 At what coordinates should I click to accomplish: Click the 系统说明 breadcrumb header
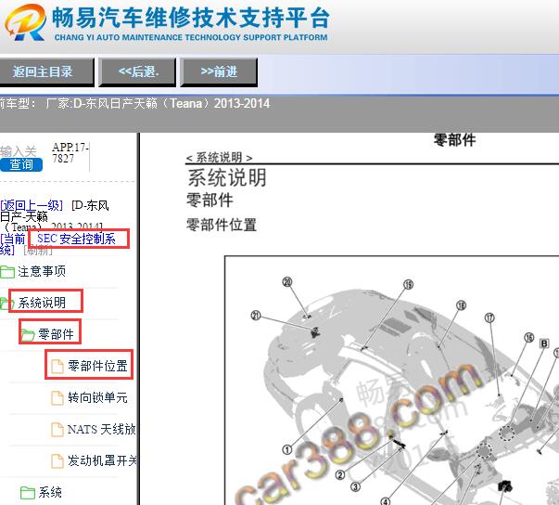[x=220, y=157]
